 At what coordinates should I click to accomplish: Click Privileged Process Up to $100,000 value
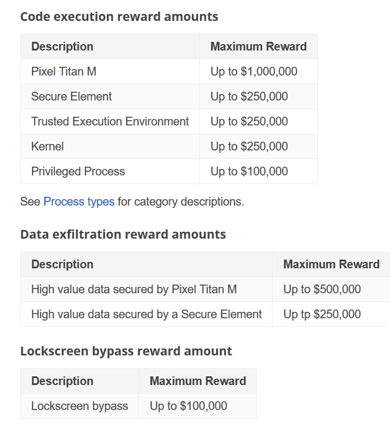(249, 171)
